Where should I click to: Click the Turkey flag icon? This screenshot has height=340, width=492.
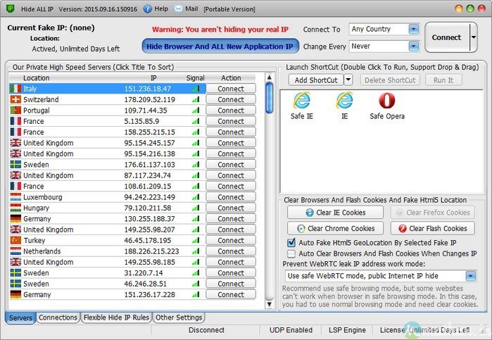click(15, 241)
